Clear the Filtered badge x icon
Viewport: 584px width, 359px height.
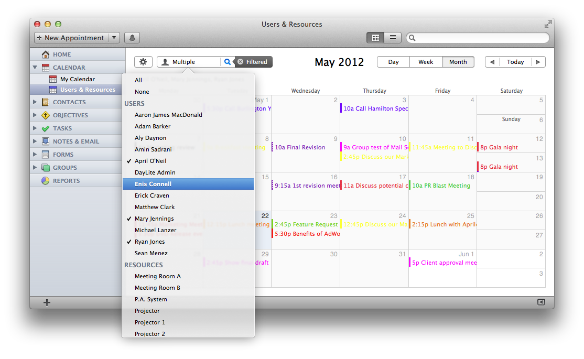click(x=241, y=62)
